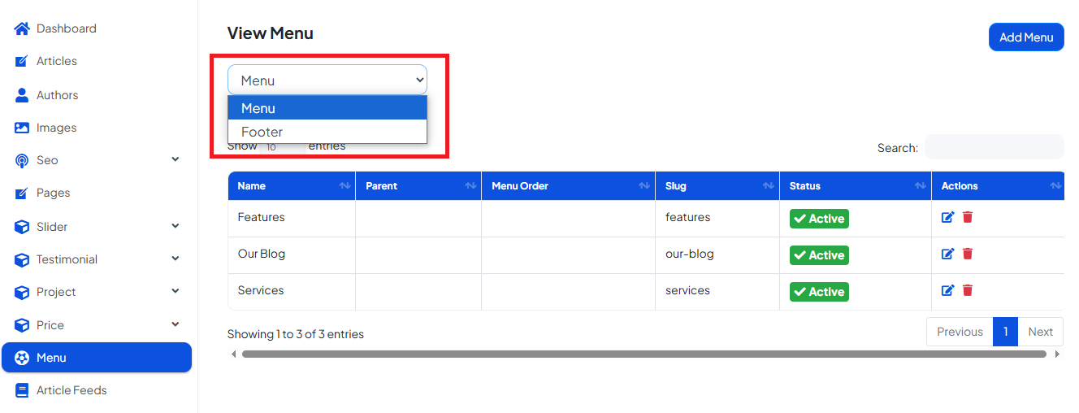Click the 'View Menu' page heading
The height and width of the screenshot is (413, 1079).
270,33
